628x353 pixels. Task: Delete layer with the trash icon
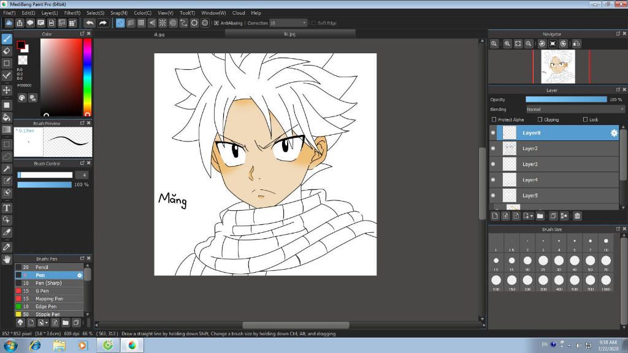577,216
